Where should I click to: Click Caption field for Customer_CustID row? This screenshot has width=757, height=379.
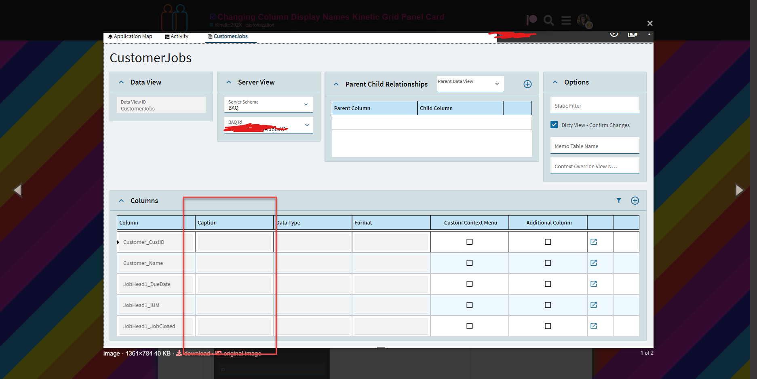point(234,242)
